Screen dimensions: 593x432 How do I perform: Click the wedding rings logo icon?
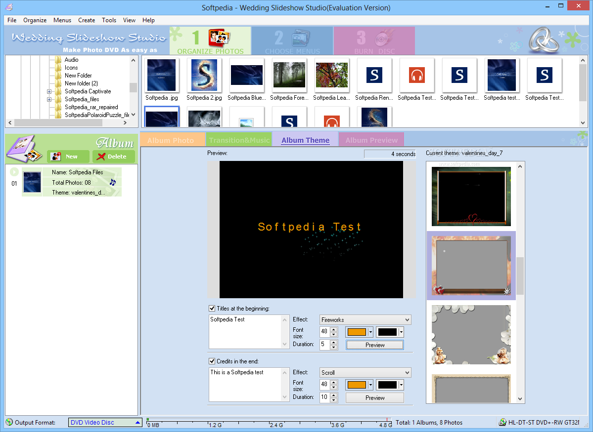point(544,39)
